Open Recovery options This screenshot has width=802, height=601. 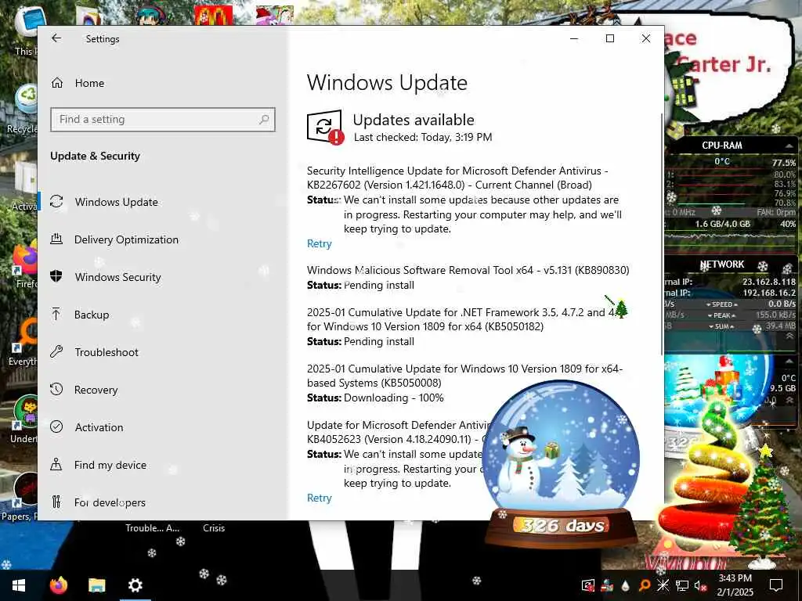96,390
